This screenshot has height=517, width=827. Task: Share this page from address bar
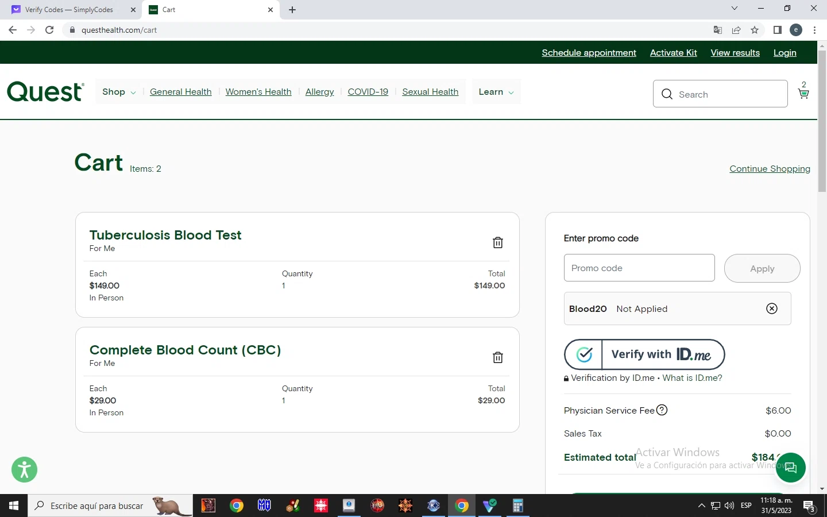click(736, 30)
